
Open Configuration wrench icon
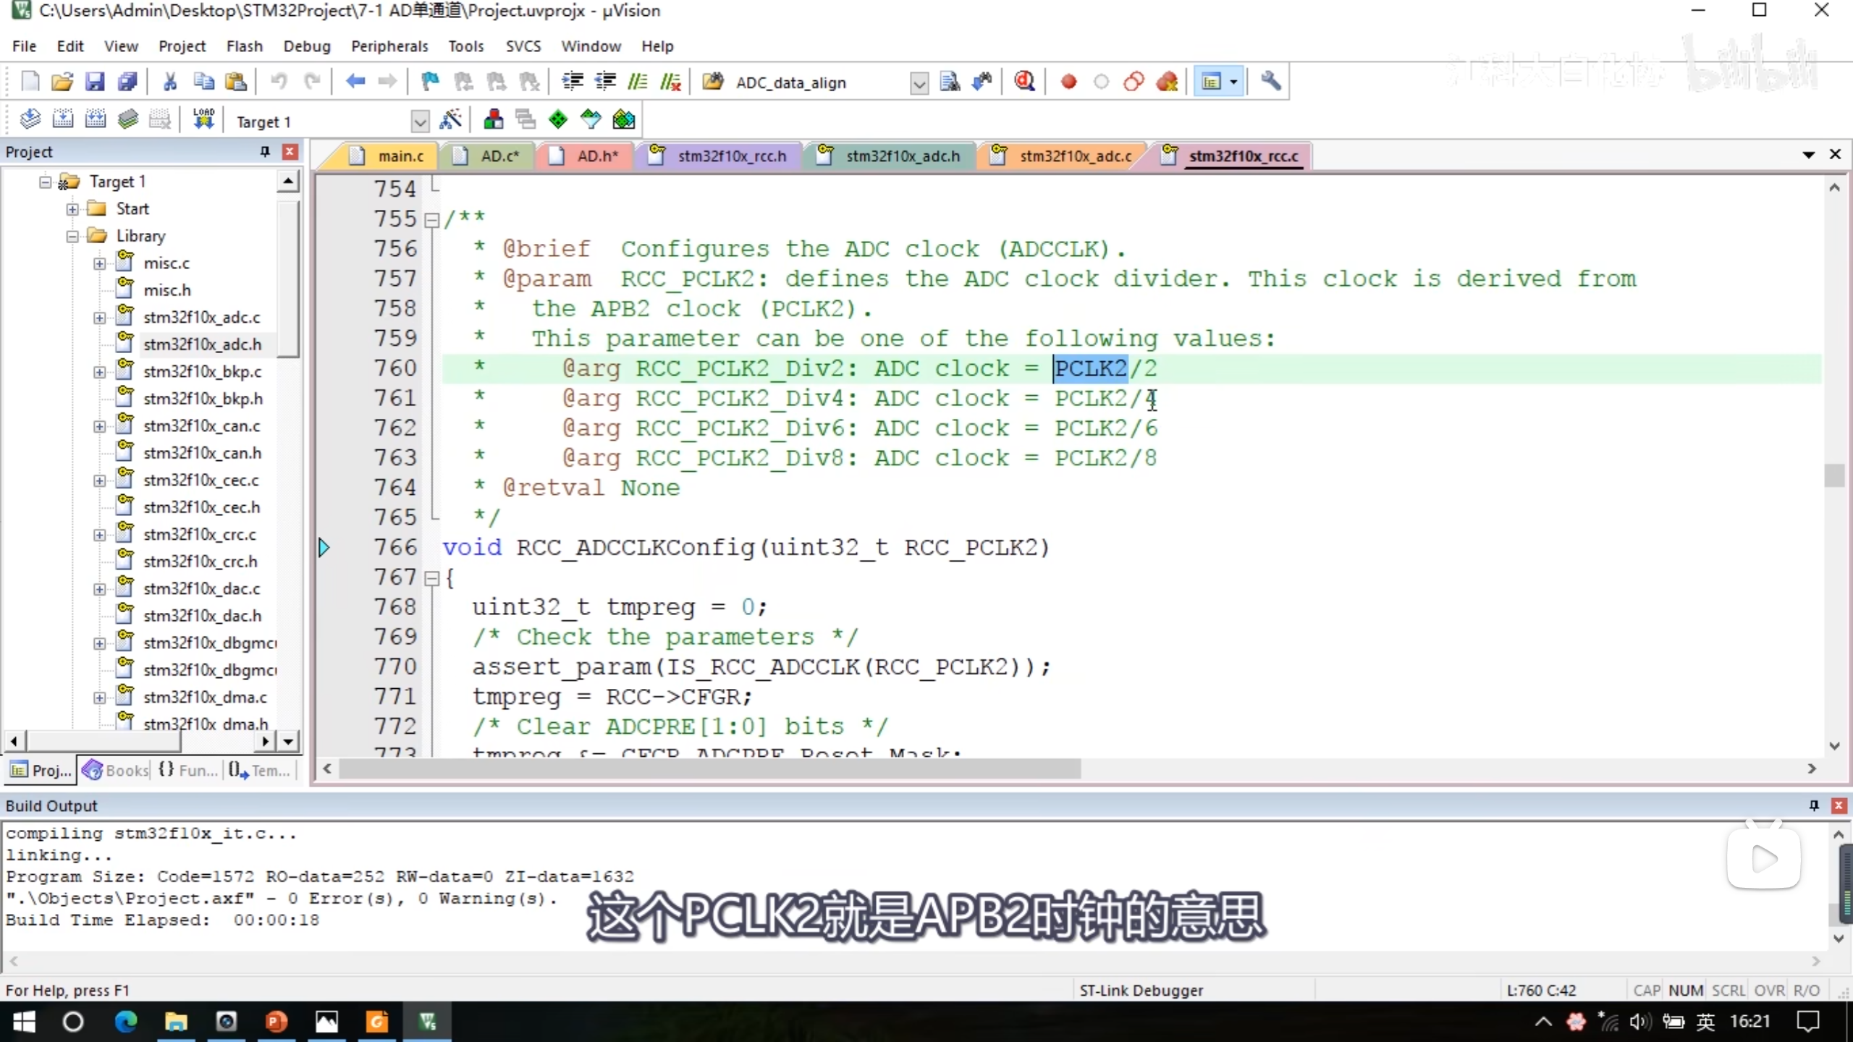click(1271, 82)
